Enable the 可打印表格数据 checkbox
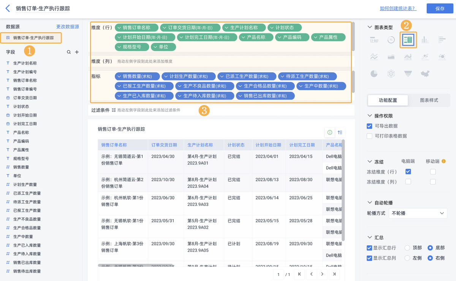This screenshot has height=281, width=456. coord(369,136)
